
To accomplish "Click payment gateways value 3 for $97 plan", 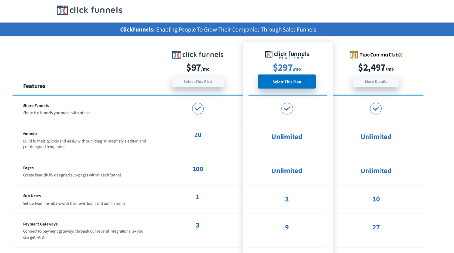I will tap(198, 225).
